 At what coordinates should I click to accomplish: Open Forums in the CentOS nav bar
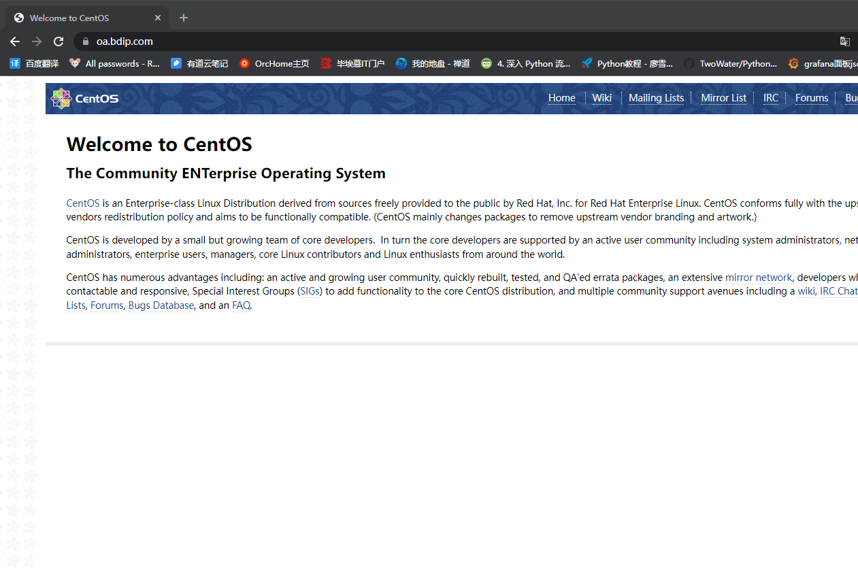click(x=812, y=98)
